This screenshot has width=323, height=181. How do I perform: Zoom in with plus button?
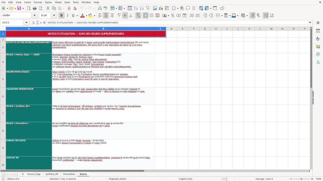312,179
